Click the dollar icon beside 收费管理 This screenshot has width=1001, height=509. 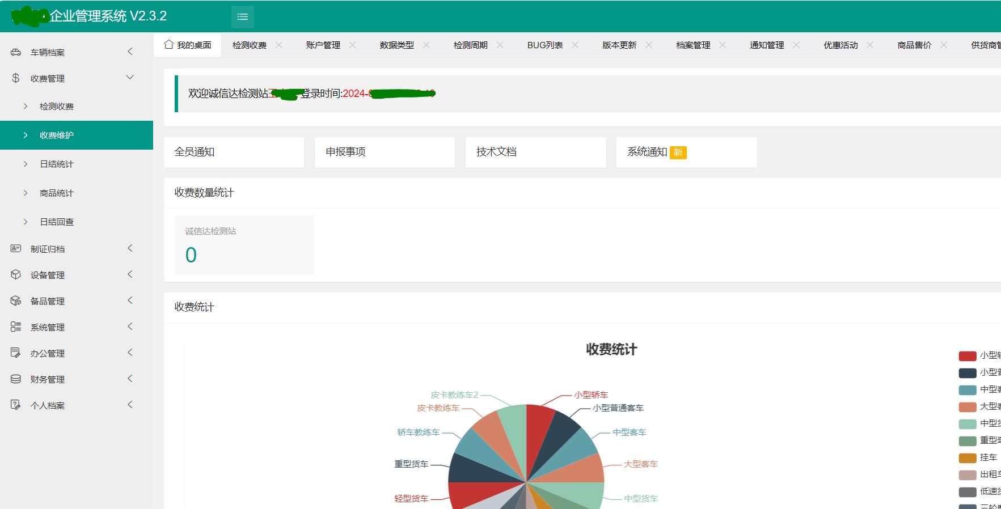tap(16, 78)
